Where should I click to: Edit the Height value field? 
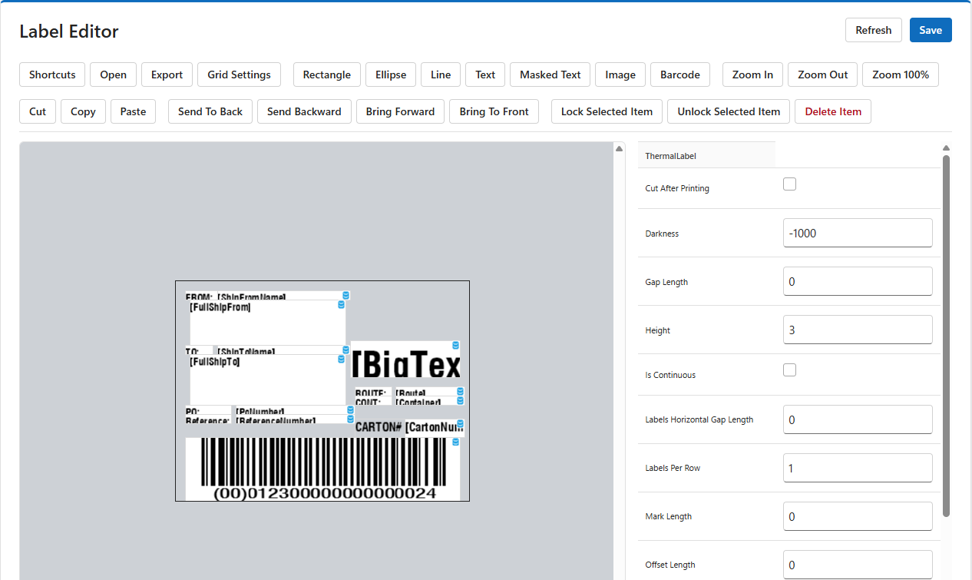[858, 330]
